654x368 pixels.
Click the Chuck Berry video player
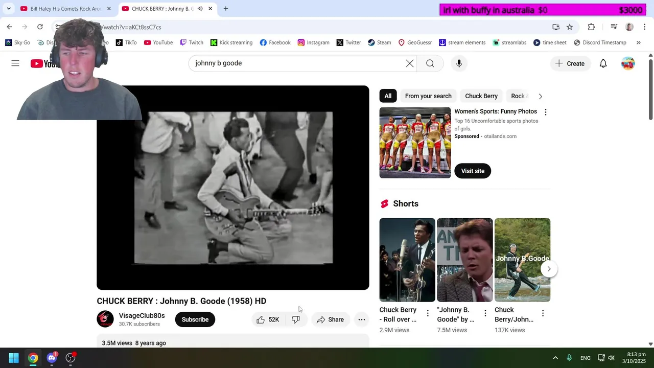(233, 188)
